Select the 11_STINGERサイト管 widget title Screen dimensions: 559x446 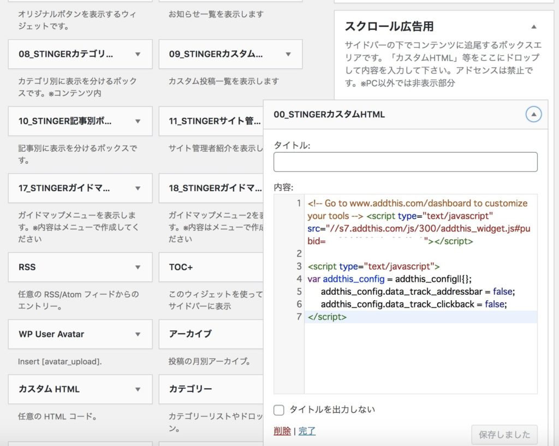coord(215,121)
